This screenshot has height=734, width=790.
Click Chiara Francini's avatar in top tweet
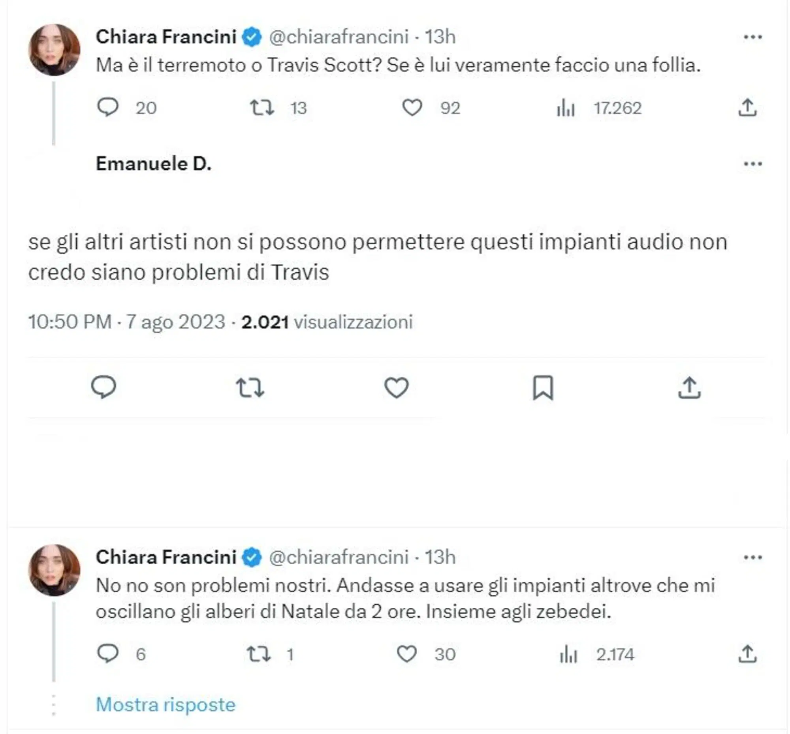[55, 50]
